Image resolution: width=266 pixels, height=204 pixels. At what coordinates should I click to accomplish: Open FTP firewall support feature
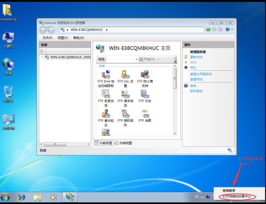point(145,78)
